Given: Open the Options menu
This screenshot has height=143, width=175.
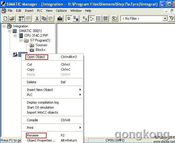Looking at the screenshot, I should click(x=61, y=11).
